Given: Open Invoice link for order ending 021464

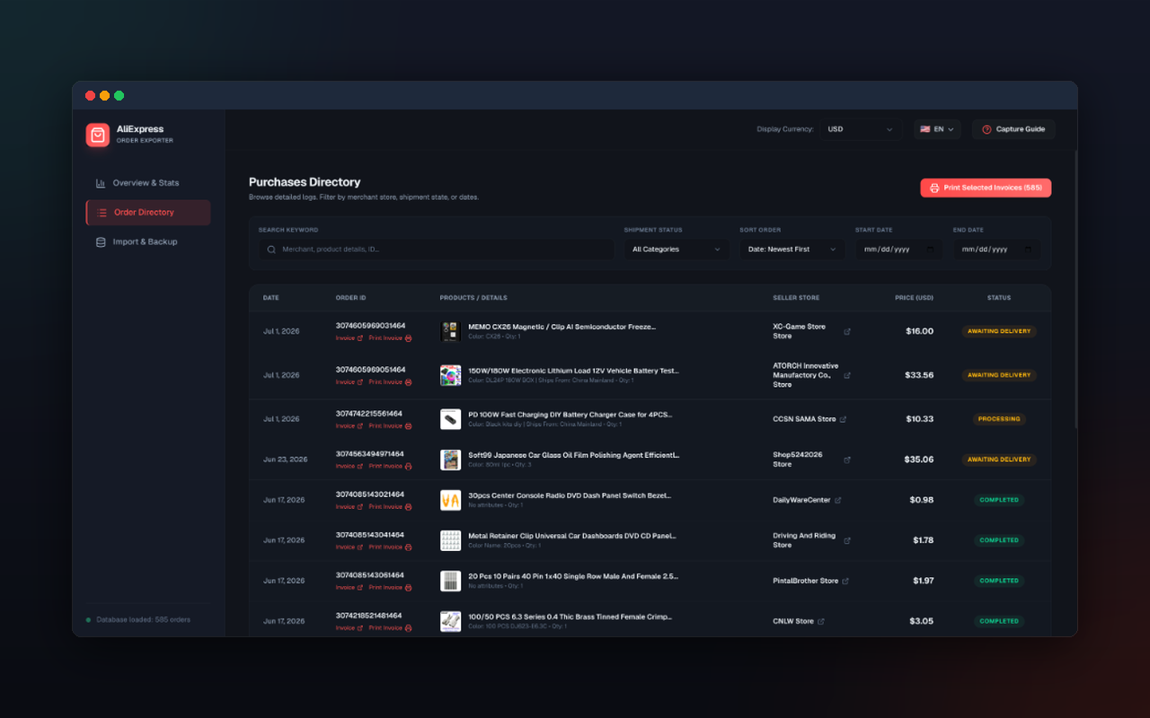Looking at the screenshot, I should click(349, 507).
